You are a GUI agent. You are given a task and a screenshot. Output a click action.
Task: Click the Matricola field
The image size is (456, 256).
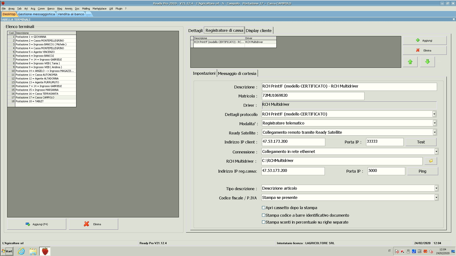(x=313, y=96)
